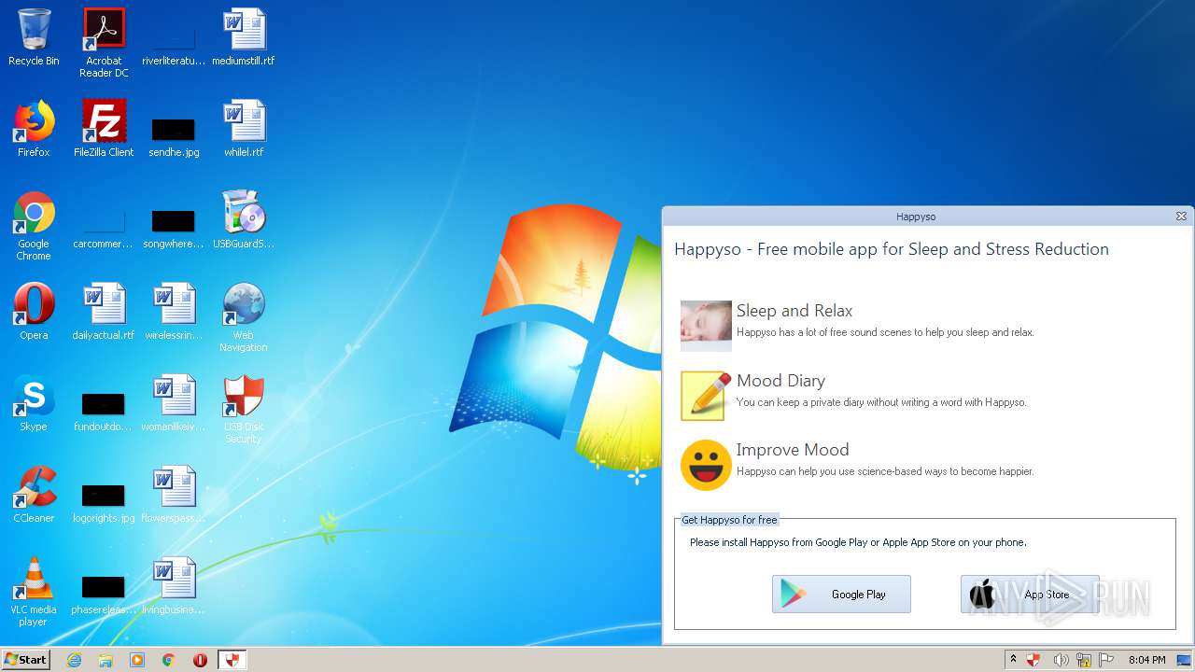Close the Happyso window
The image size is (1195, 672).
tap(1181, 217)
